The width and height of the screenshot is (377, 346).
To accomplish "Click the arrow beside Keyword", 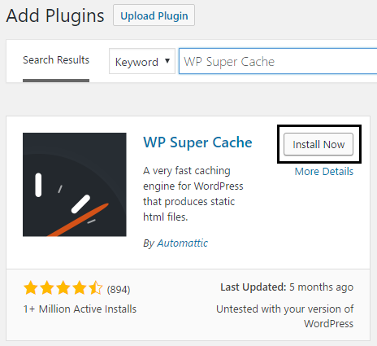I will click(x=167, y=61).
